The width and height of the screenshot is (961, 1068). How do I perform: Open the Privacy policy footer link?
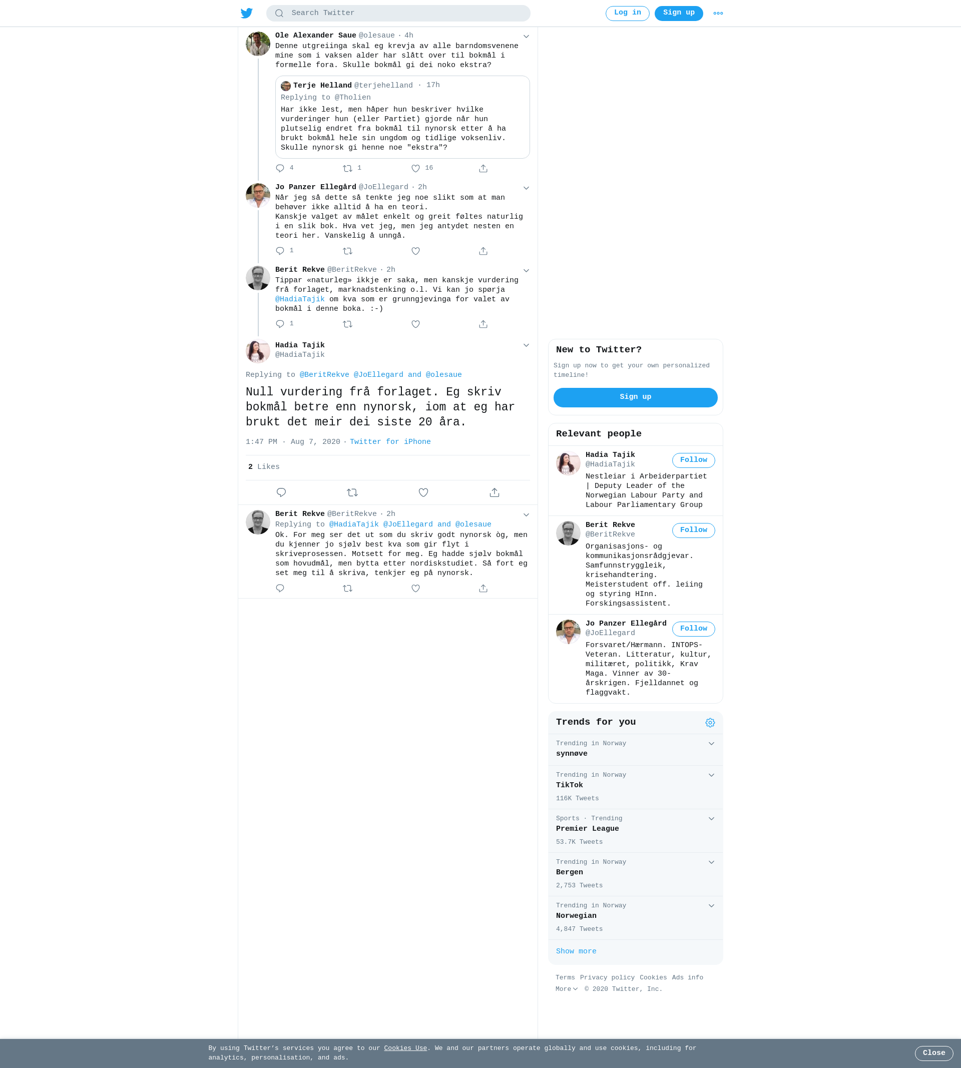607,977
